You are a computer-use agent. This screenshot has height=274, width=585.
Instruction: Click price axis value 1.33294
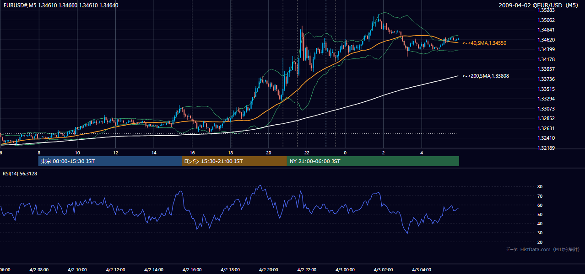546,99
